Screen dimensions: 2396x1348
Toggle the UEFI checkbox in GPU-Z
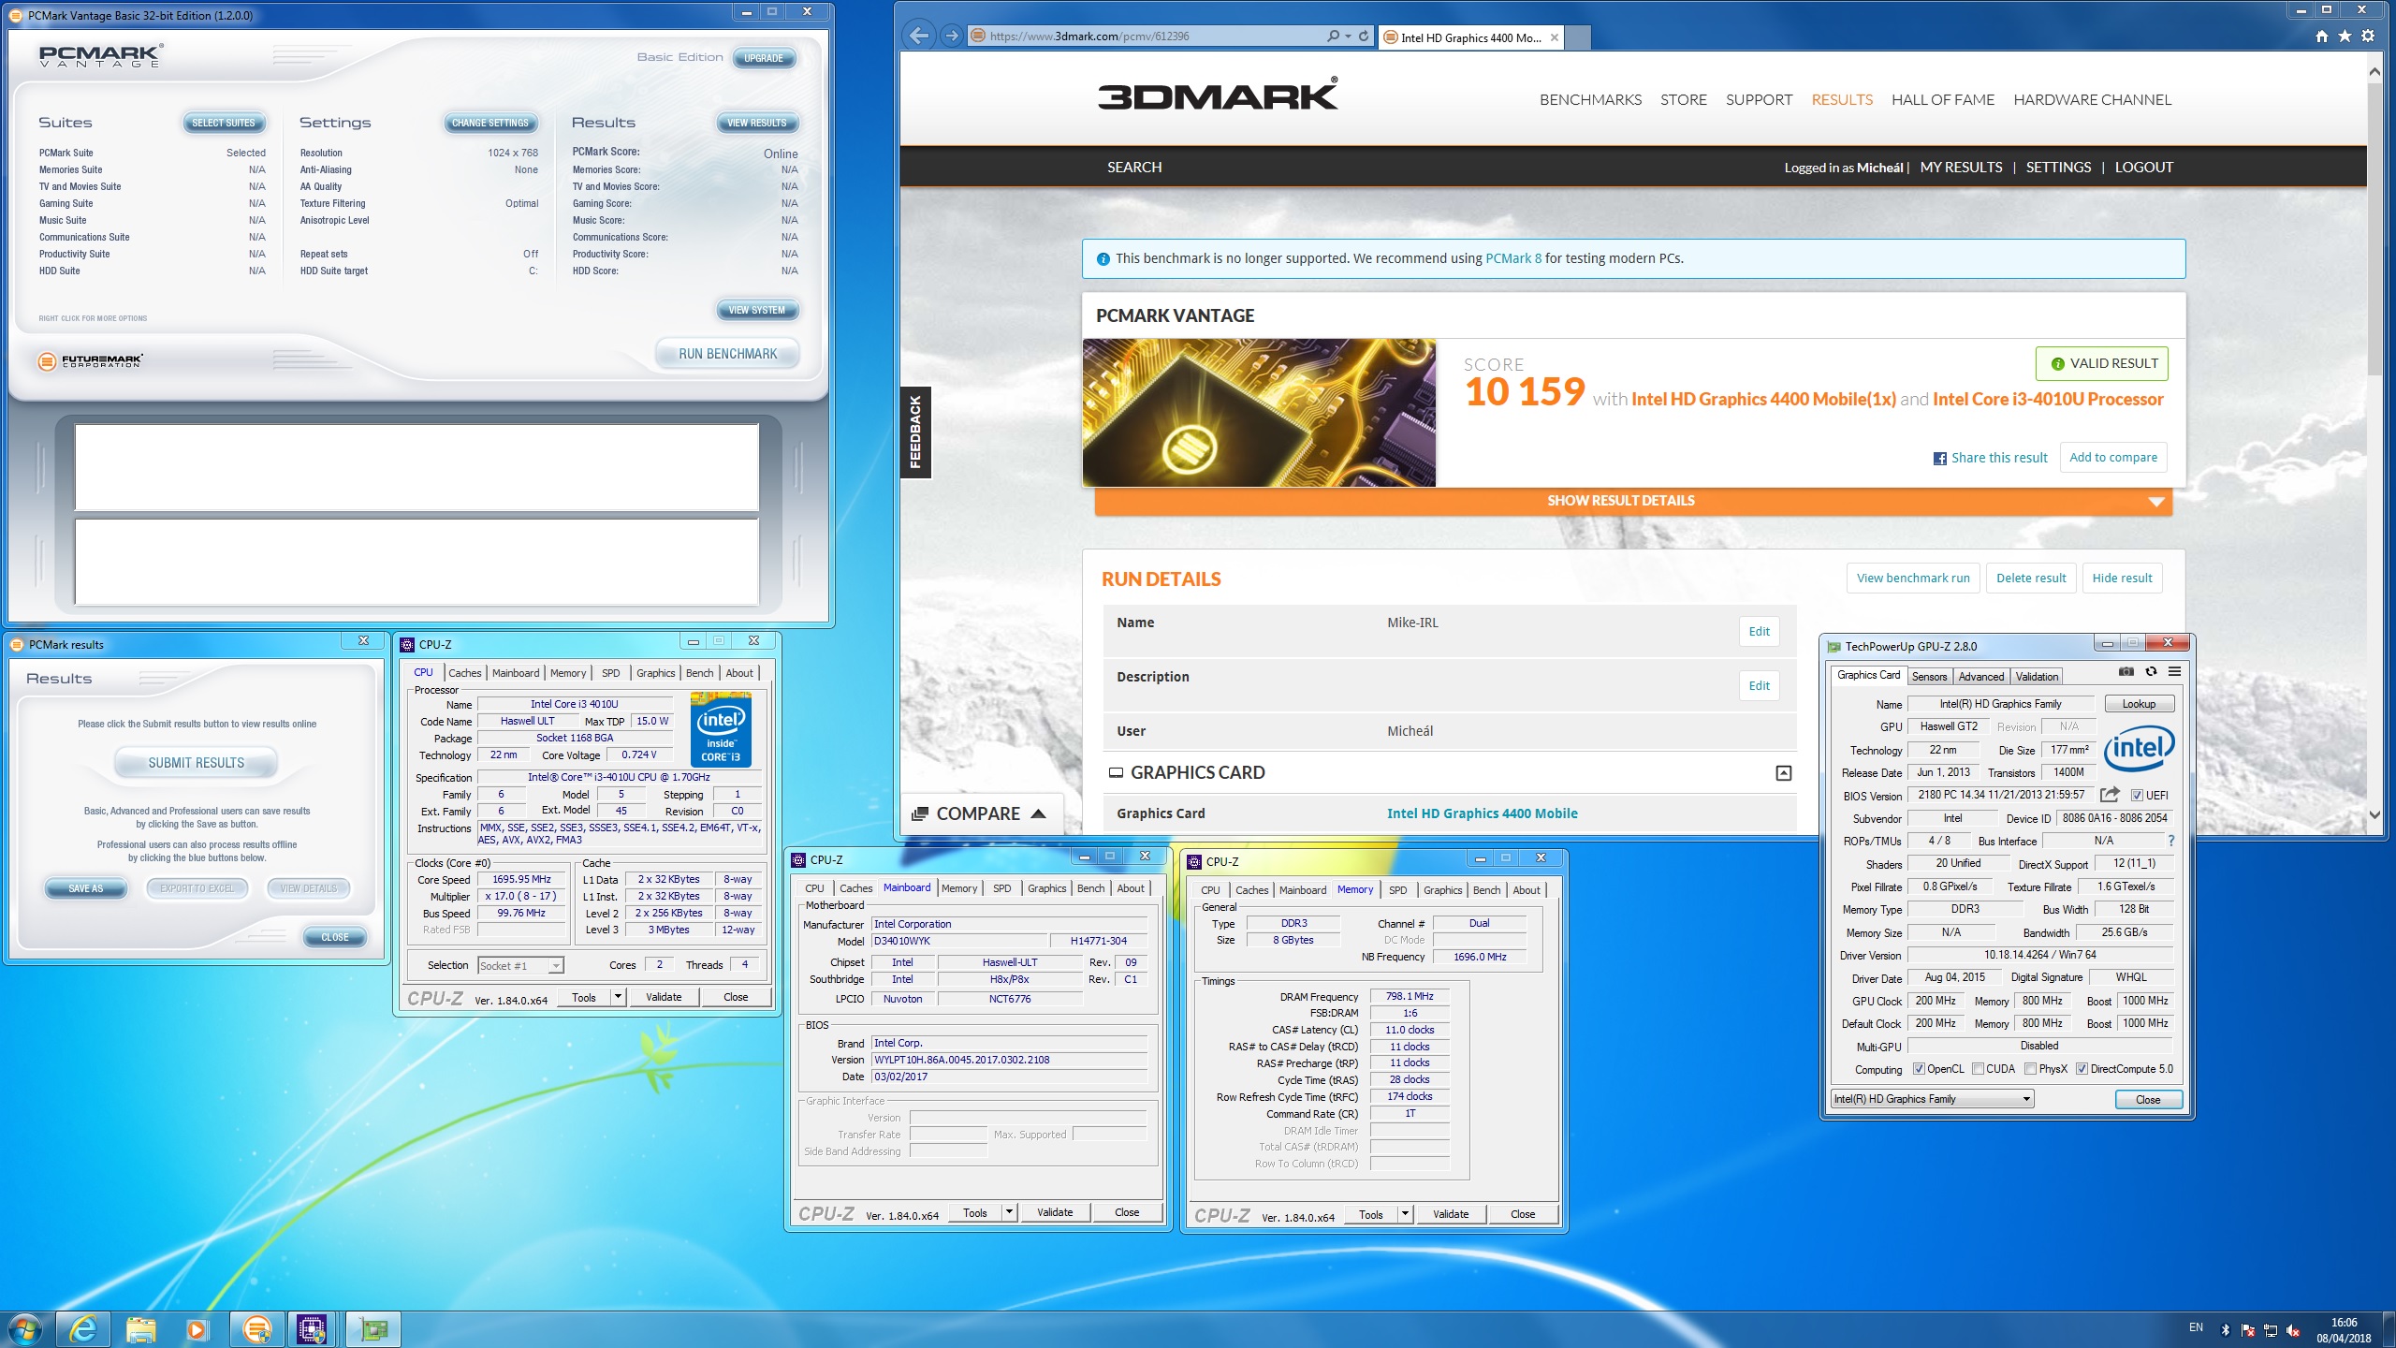(x=2137, y=796)
